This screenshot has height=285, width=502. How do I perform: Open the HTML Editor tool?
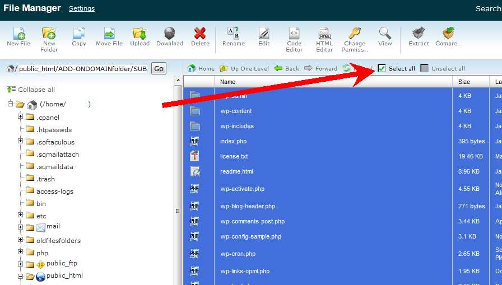(324, 34)
